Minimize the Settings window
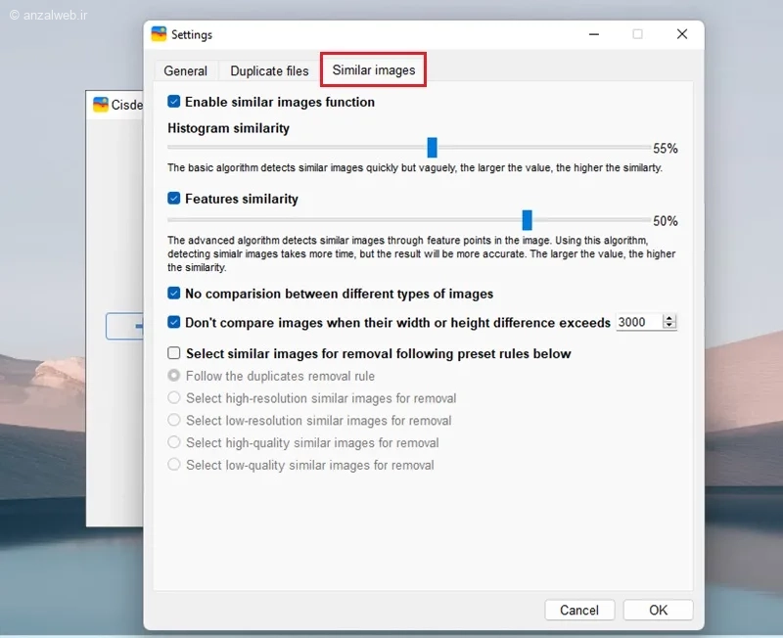 click(x=594, y=34)
